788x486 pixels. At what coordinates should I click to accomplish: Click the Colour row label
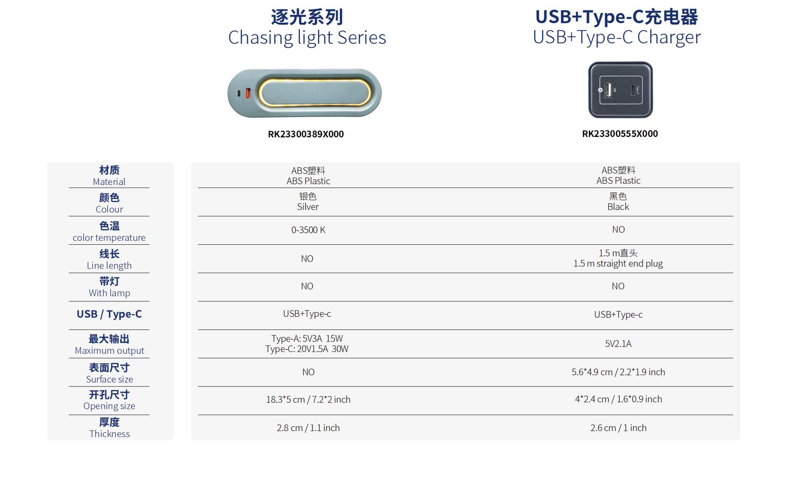tap(109, 203)
